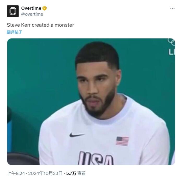Click the Overtime display name
The height and width of the screenshot is (180, 178).
tap(31, 8)
